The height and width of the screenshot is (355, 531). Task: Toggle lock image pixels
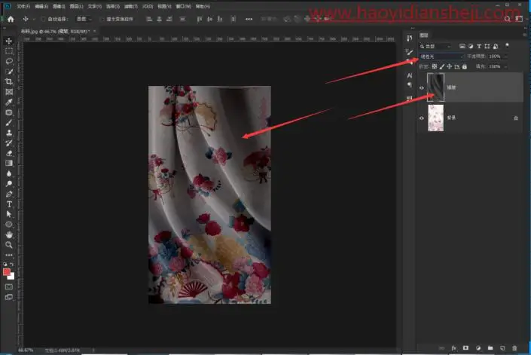pos(442,66)
